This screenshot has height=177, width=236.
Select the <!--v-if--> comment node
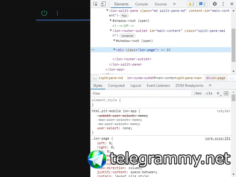tap(123, 26)
